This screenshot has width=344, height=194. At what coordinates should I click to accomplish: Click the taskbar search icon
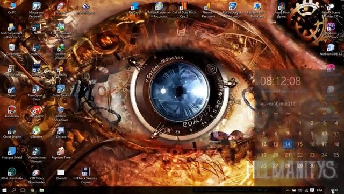(13, 190)
